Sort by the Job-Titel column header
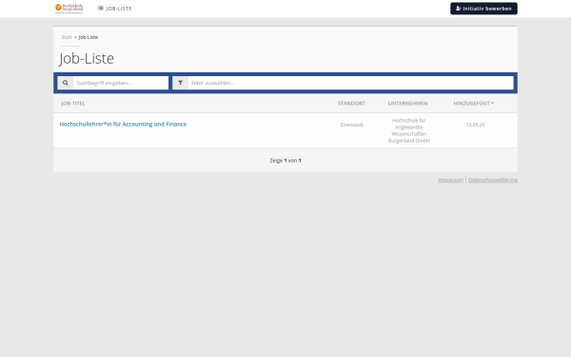571x357 pixels. pos(73,104)
